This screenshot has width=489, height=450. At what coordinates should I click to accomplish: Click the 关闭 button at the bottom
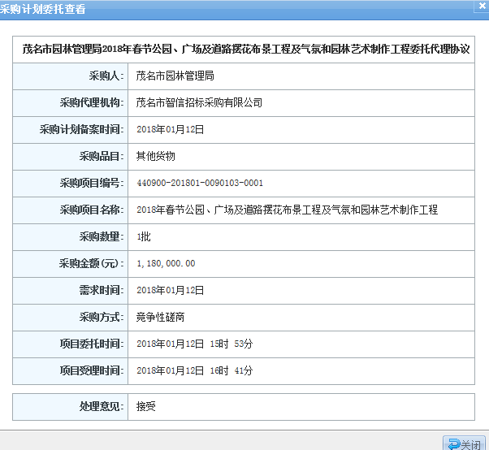tap(464, 444)
